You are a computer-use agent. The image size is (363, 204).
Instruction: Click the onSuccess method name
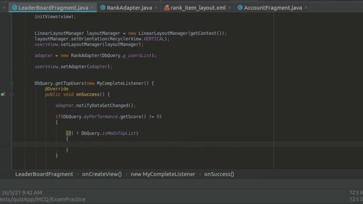coord(88,95)
